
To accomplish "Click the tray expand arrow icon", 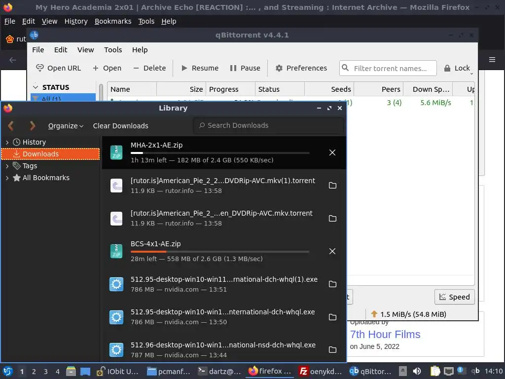I will [x=402, y=371].
